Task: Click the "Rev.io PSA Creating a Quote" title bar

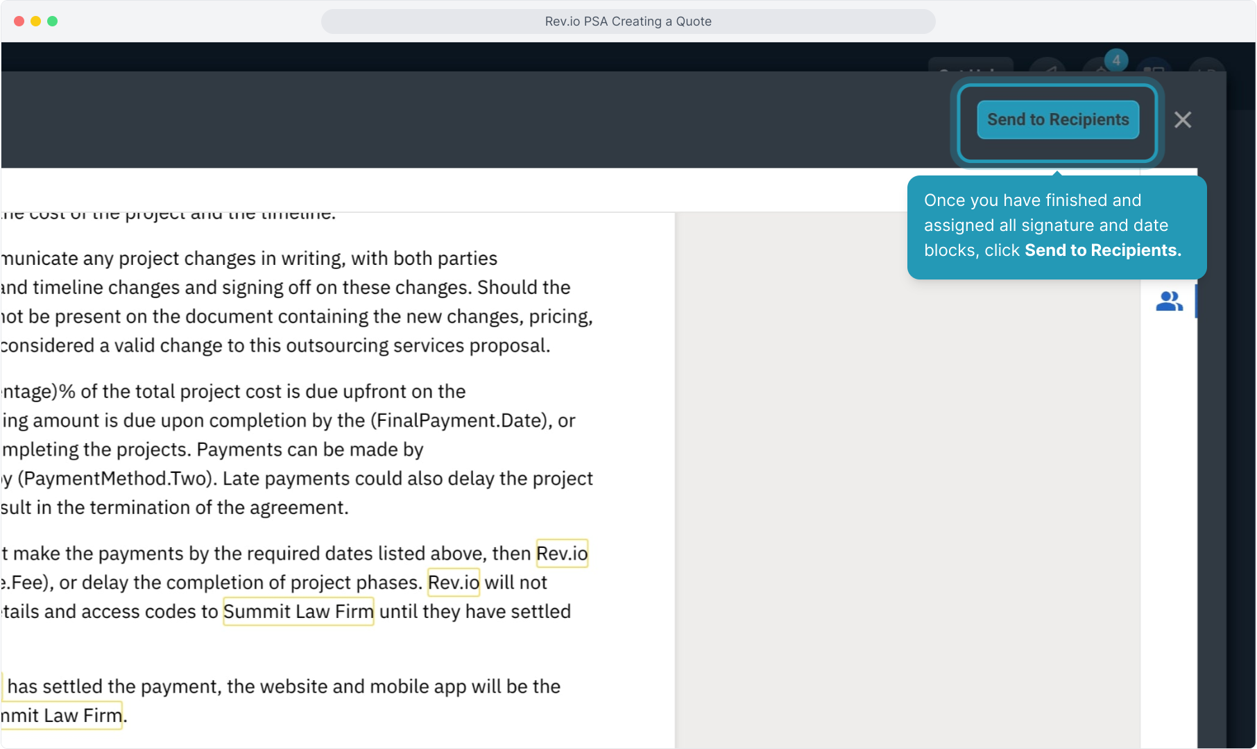Action: 628,21
